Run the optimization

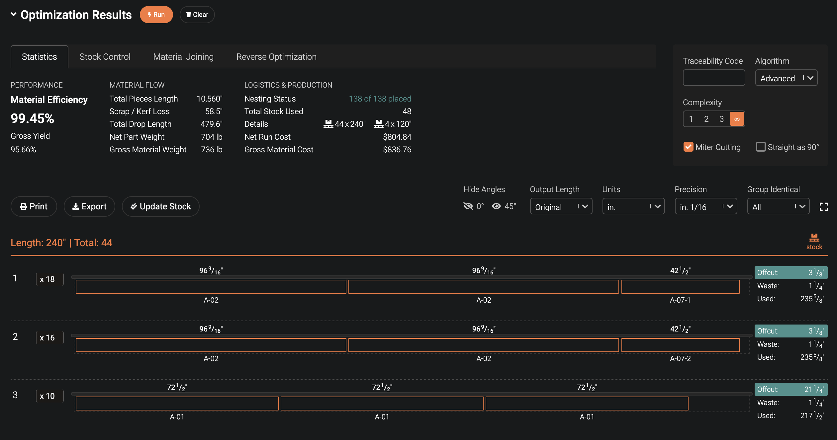coord(156,15)
